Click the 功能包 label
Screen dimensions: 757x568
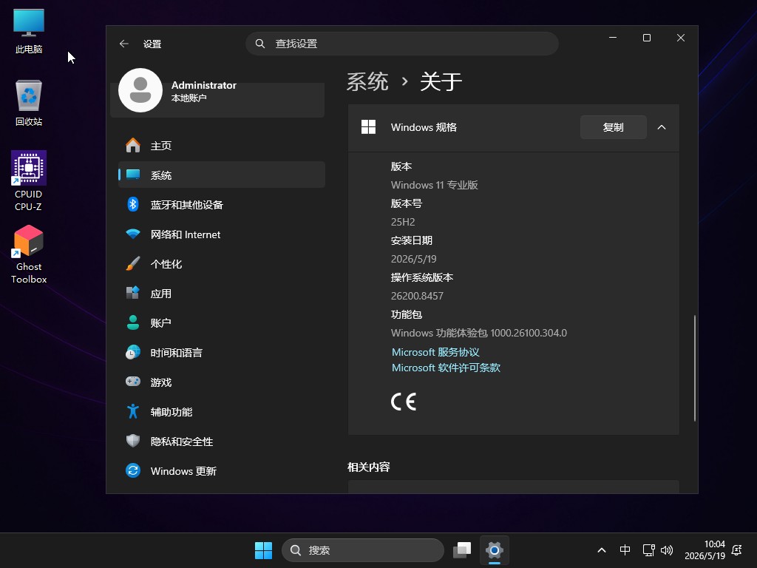406,314
